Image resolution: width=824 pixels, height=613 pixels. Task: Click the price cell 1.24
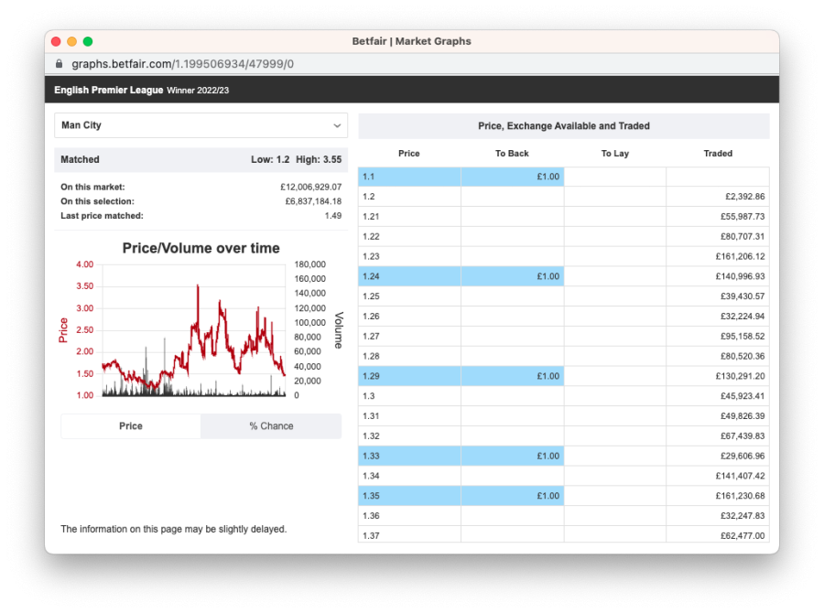click(410, 276)
